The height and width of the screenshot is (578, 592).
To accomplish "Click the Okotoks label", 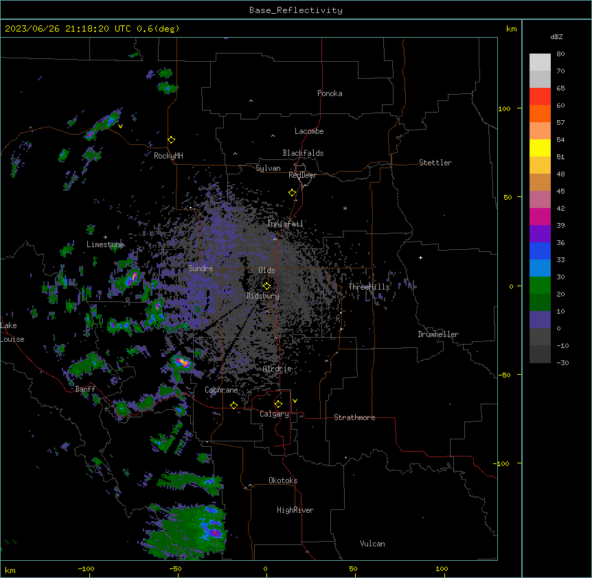I will tap(283, 481).
